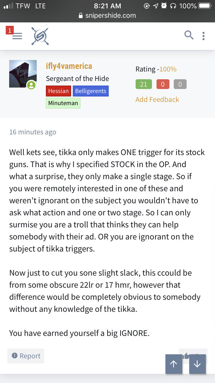The image size is (215, 383).
Task: Tap the snipershide.com address bar
Action: (107, 16)
